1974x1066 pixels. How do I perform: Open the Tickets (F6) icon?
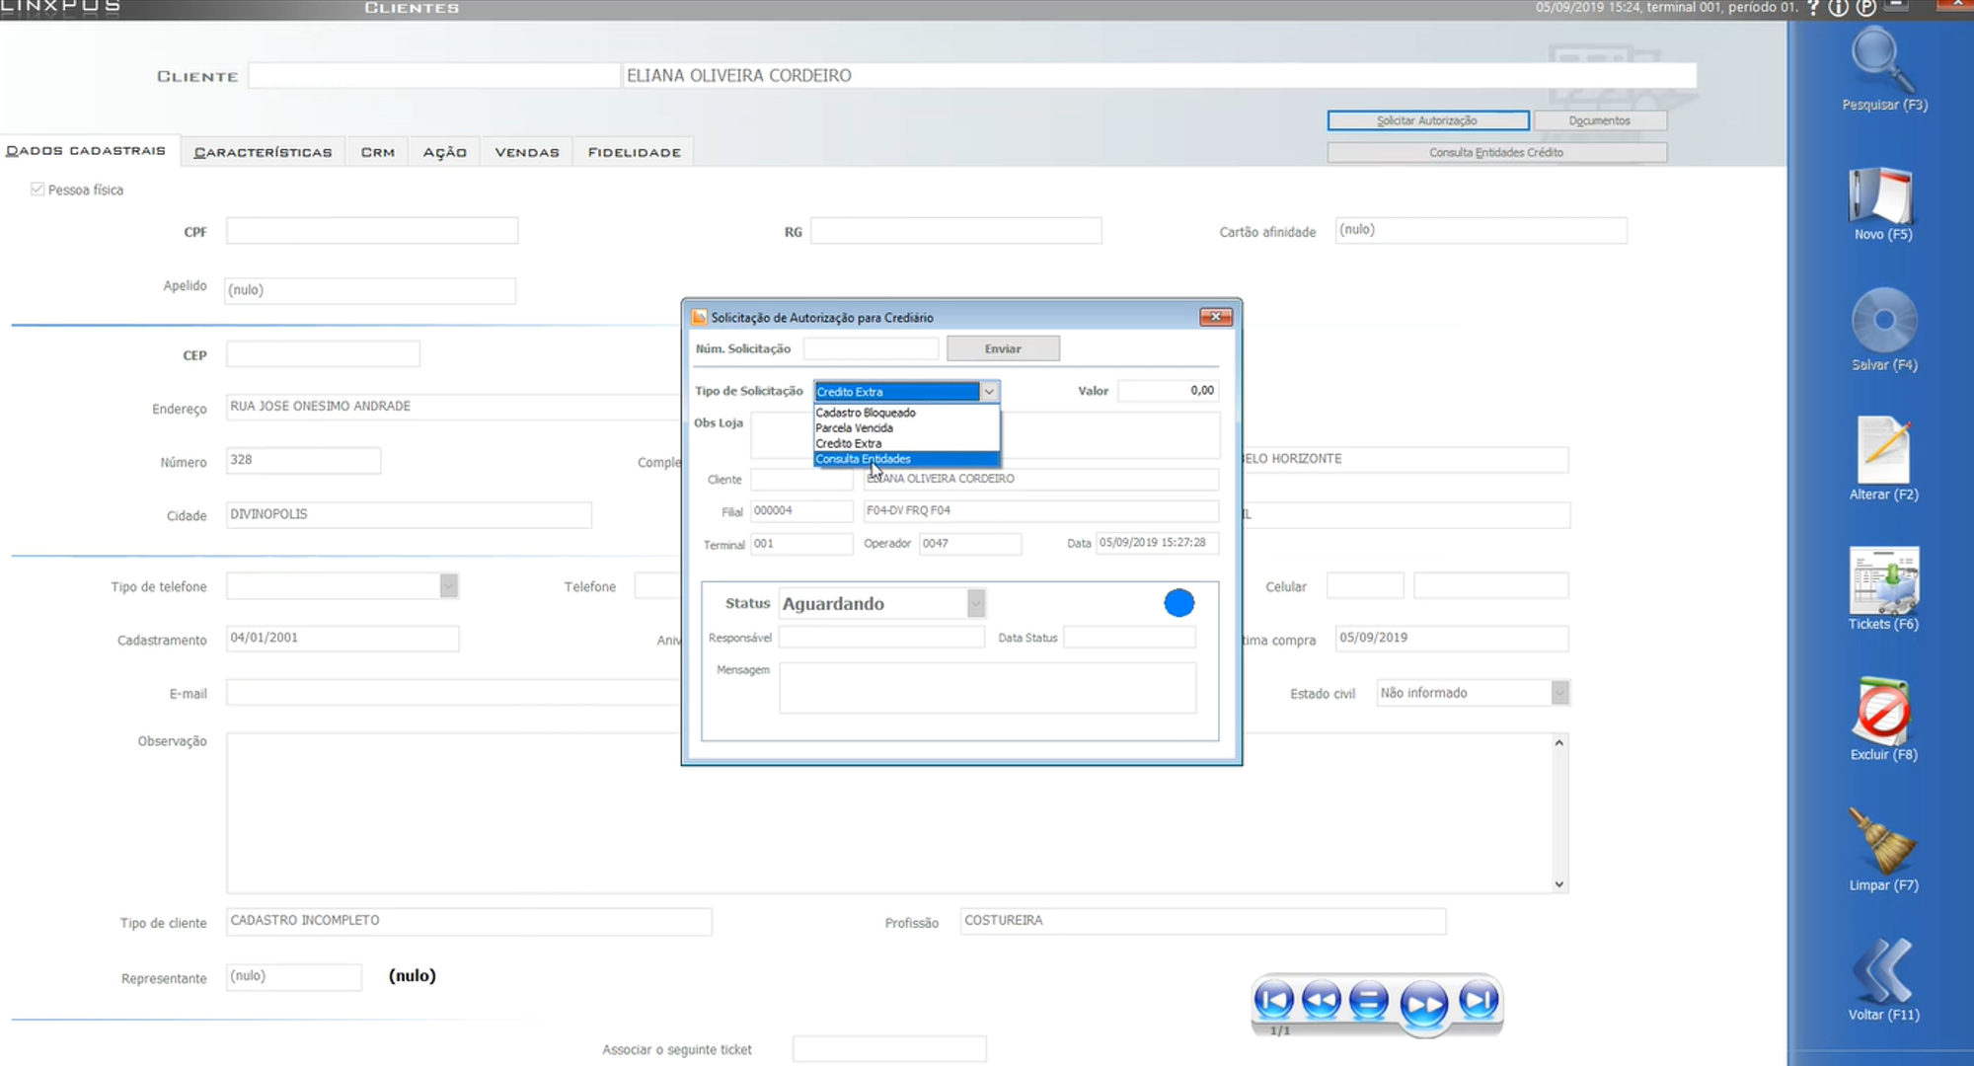(1883, 580)
